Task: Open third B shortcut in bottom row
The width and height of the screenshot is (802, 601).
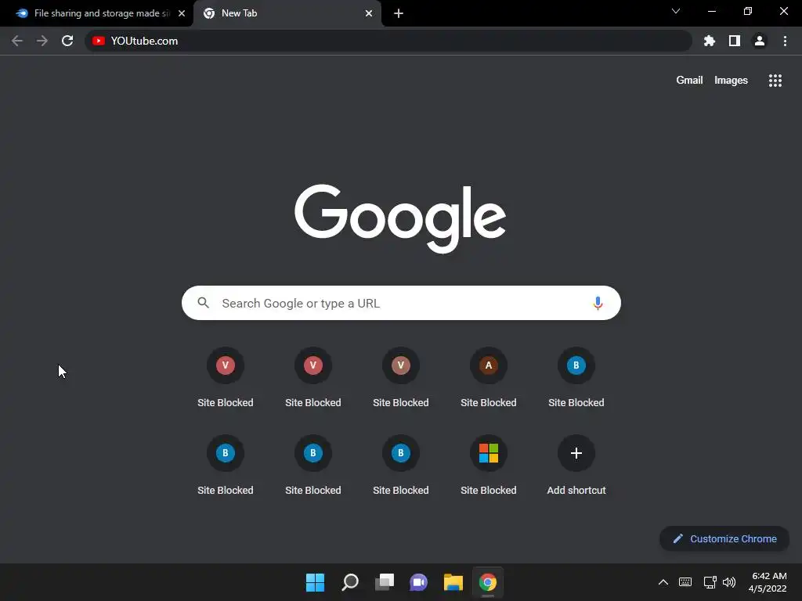Action: 401,453
